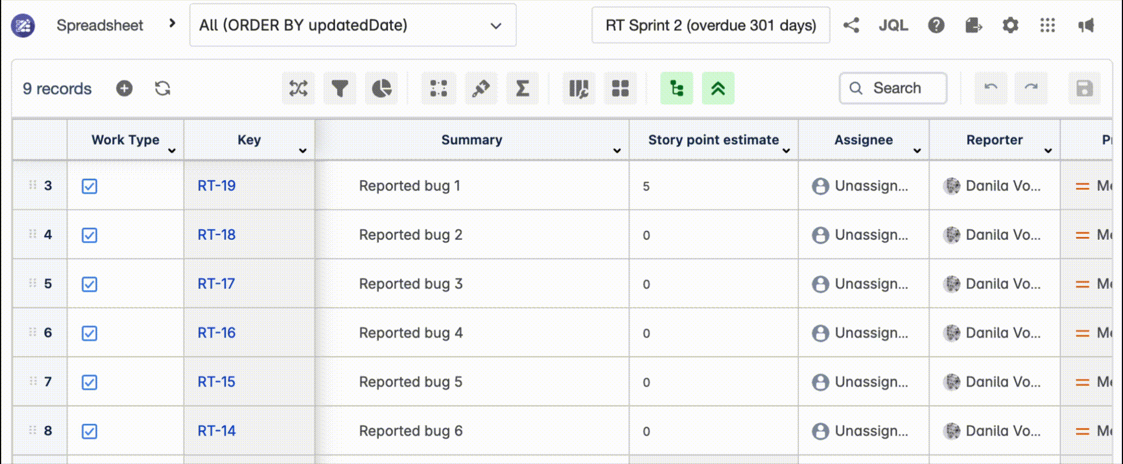Open the JQL query editor

tap(893, 25)
